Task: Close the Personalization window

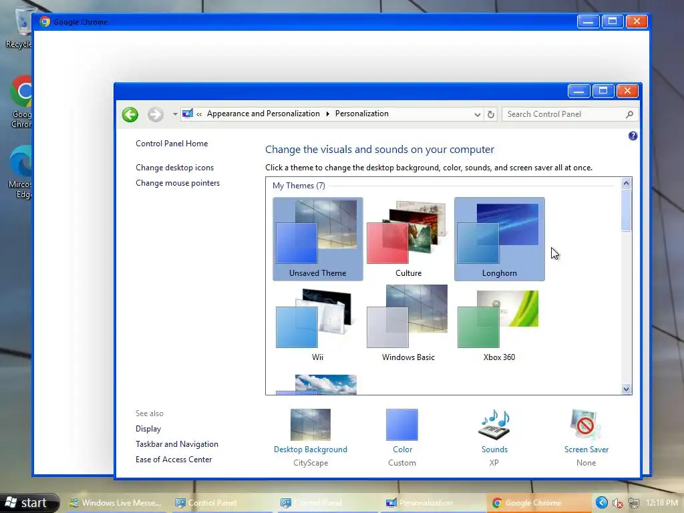Action: 627,91
